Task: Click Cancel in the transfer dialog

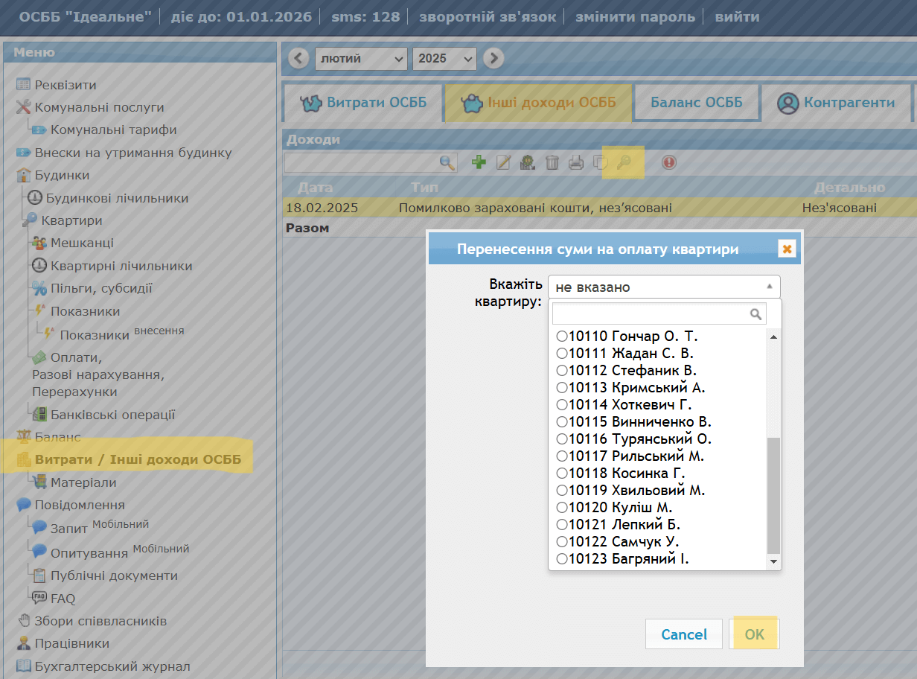Action: click(684, 634)
